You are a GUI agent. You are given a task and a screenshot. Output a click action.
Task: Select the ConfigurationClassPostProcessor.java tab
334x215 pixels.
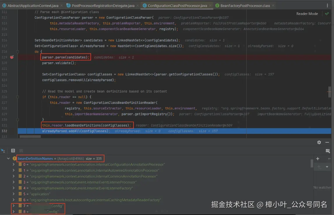coord(177,6)
